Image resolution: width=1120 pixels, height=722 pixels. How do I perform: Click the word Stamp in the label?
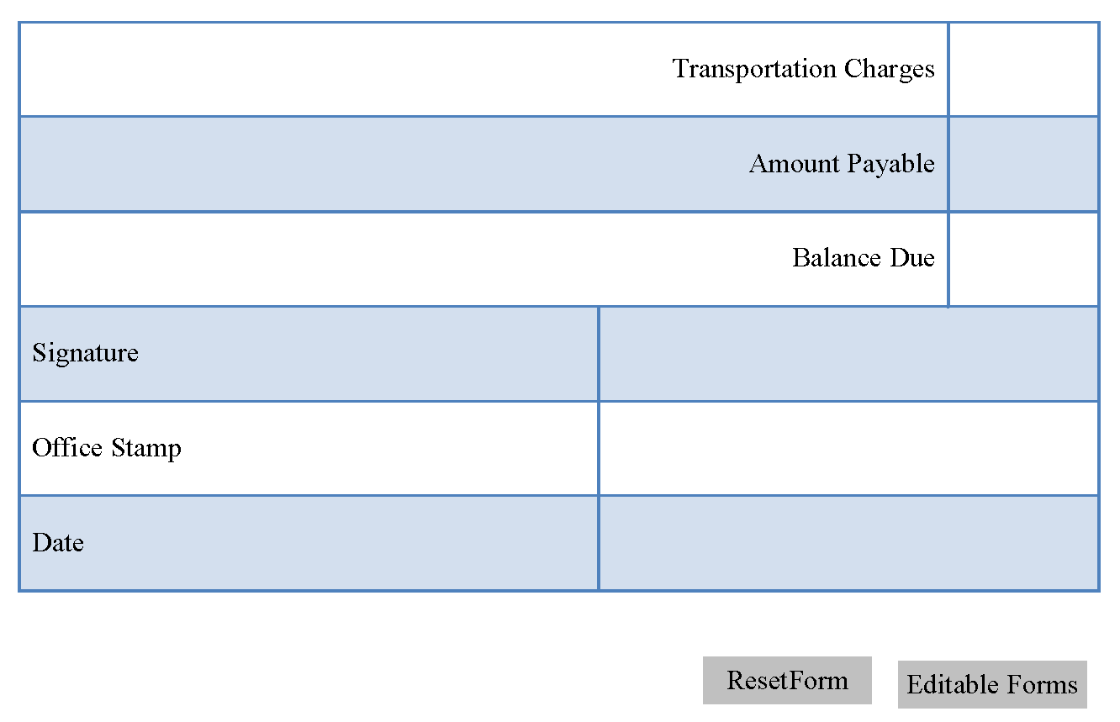tap(146, 448)
